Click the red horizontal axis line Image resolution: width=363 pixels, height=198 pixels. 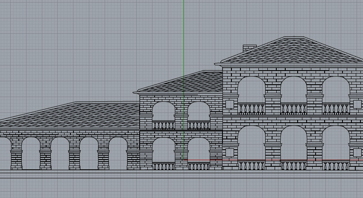point(273,160)
